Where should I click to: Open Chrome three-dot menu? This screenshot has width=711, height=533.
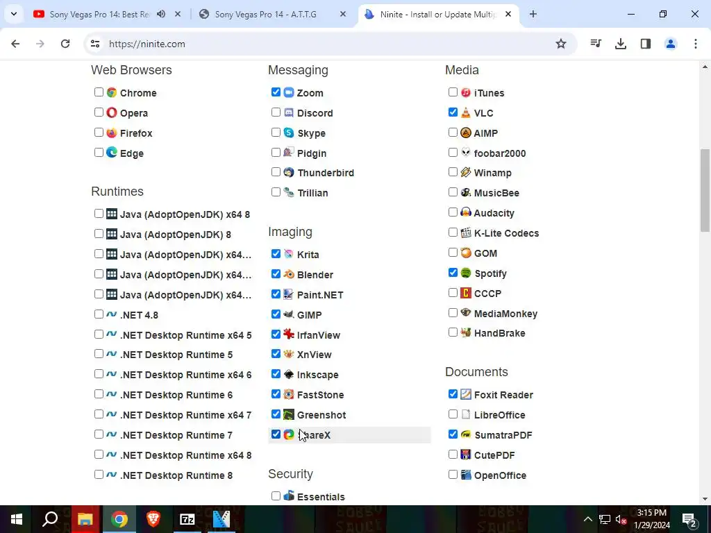click(695, 44)
